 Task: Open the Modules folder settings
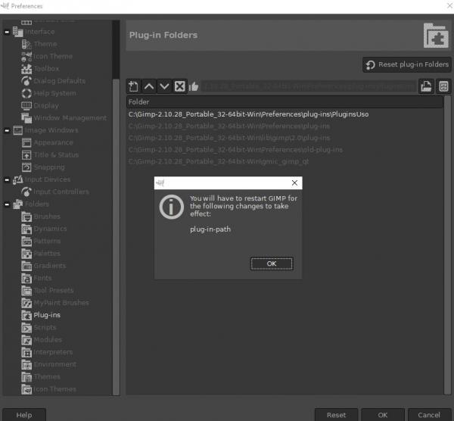coord(48,339)
